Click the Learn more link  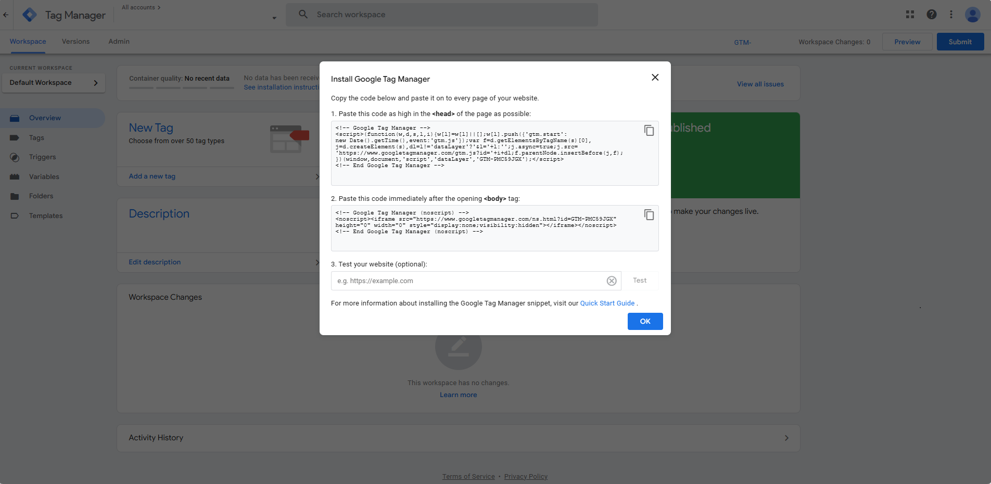(x=458, y=395)
